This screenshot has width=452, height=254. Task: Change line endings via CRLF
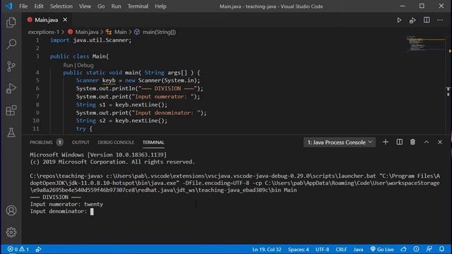click(x=341, y=249)
